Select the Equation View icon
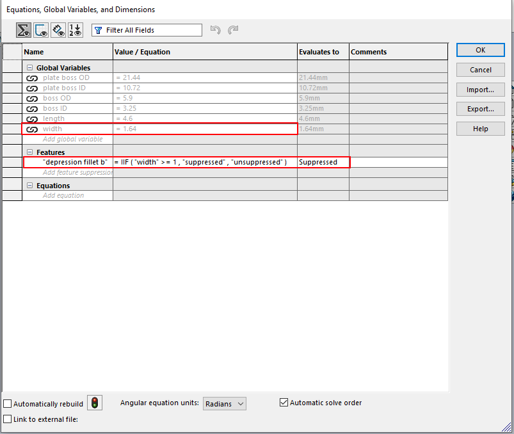 (x=24, y=30)
